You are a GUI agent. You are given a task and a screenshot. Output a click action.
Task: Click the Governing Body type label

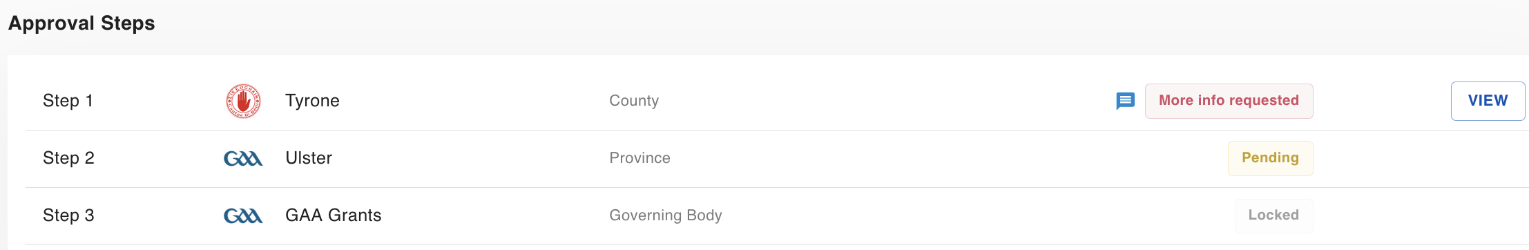tap(666, 215)
